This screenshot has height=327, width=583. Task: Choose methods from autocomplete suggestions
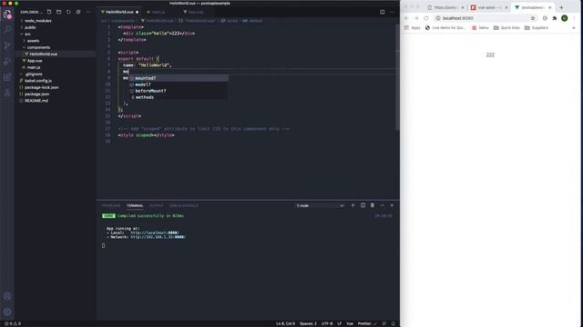(x=179, y=97)
